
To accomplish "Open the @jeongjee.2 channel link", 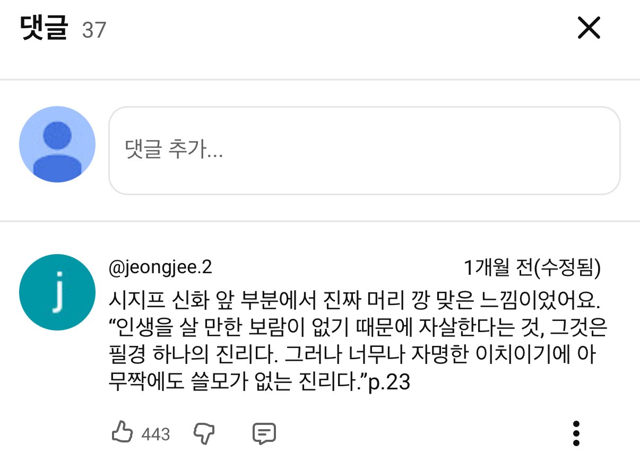I will [160, 268].
